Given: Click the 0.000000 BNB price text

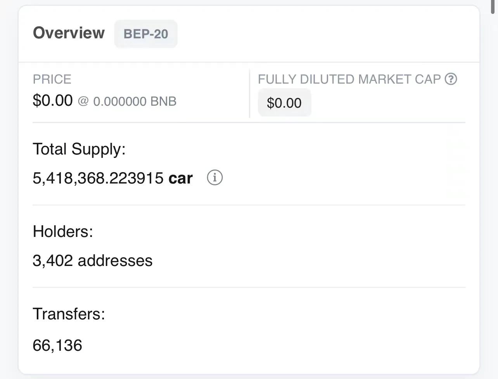Looking at the screenshot, I should coord(135,101).
